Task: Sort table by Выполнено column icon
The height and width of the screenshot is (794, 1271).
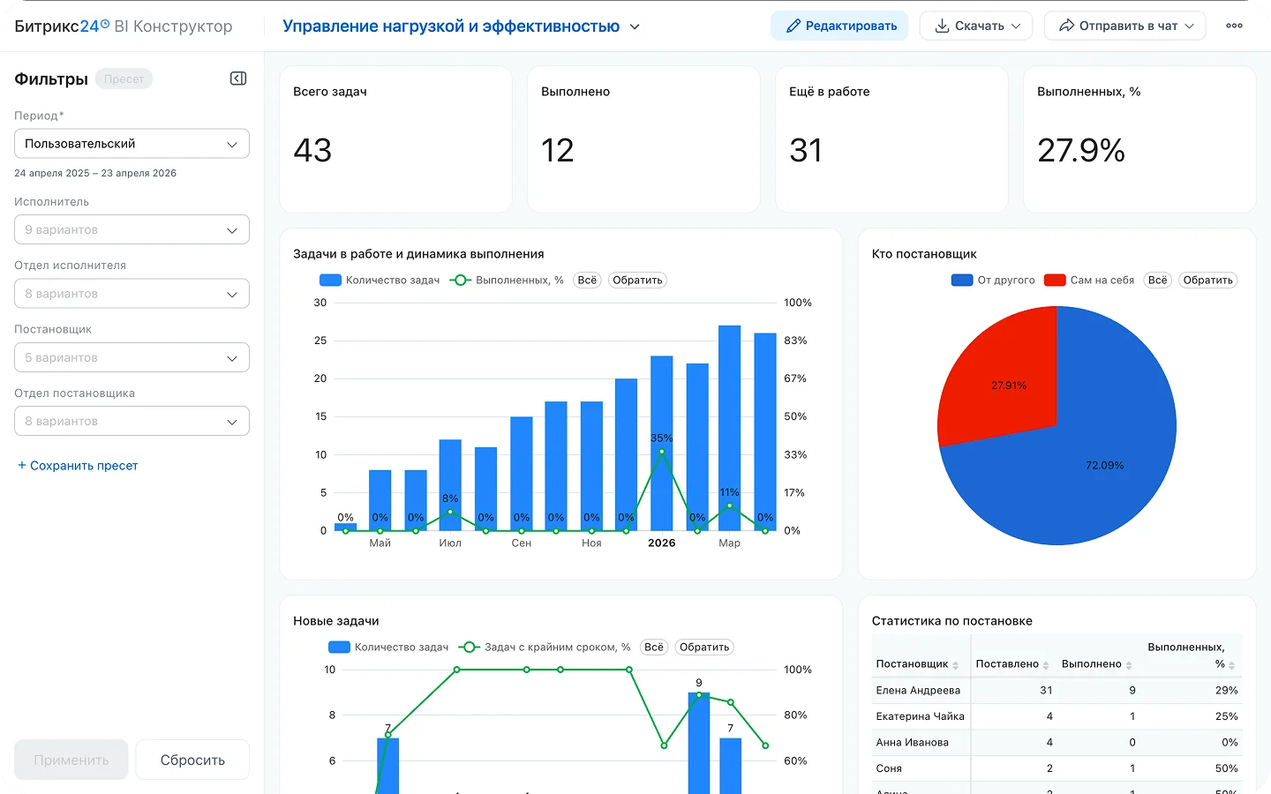Action: point(1129,665)
